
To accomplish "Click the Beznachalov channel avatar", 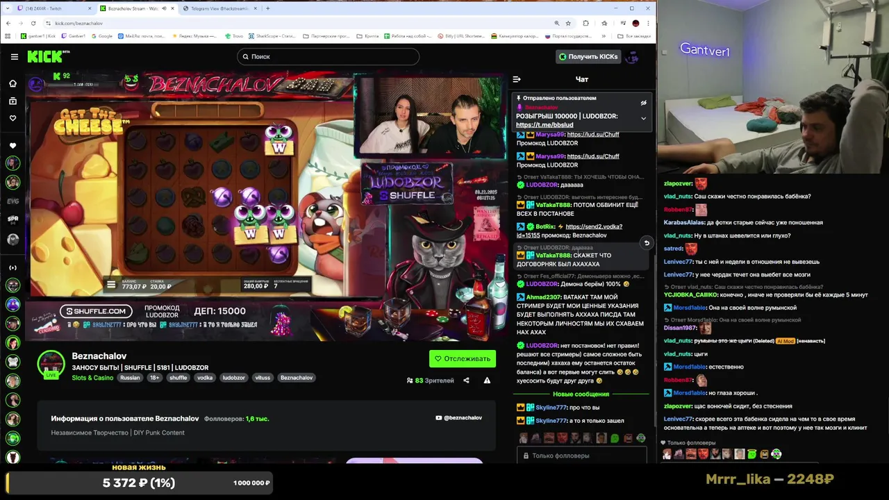I will tap(51, 364).
